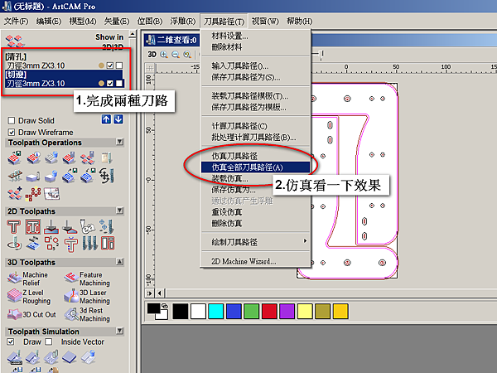This screenshot has height=373, width=497.
Task: Click the Profiling 2D toolpath icon
Action: point(13,226)
